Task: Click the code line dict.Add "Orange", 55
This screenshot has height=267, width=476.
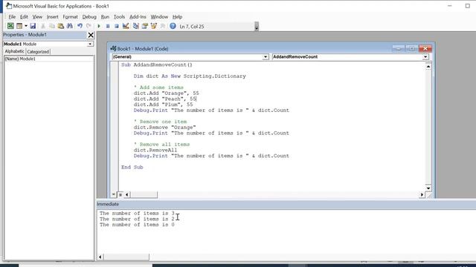Action: 166,93
